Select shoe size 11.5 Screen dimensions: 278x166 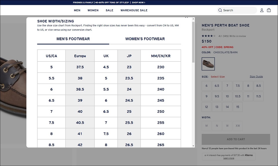point(259,97)
